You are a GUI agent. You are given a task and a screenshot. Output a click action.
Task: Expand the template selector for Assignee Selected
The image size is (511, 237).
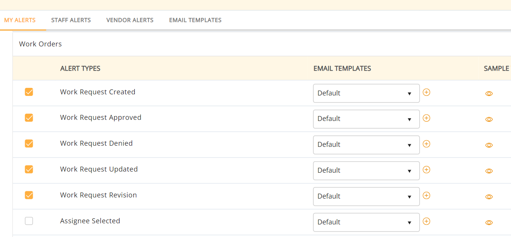(x=366, y=222)
